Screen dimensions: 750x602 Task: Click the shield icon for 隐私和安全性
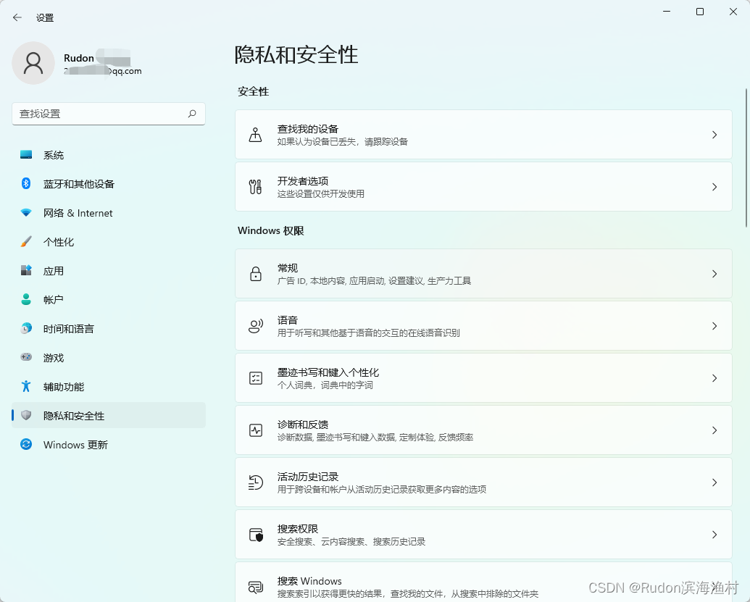tap(26, 416)
